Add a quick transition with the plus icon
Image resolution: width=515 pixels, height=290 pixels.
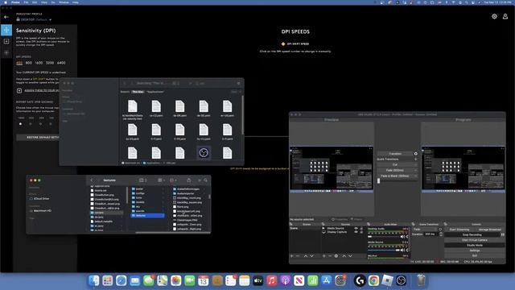point(415,159)
